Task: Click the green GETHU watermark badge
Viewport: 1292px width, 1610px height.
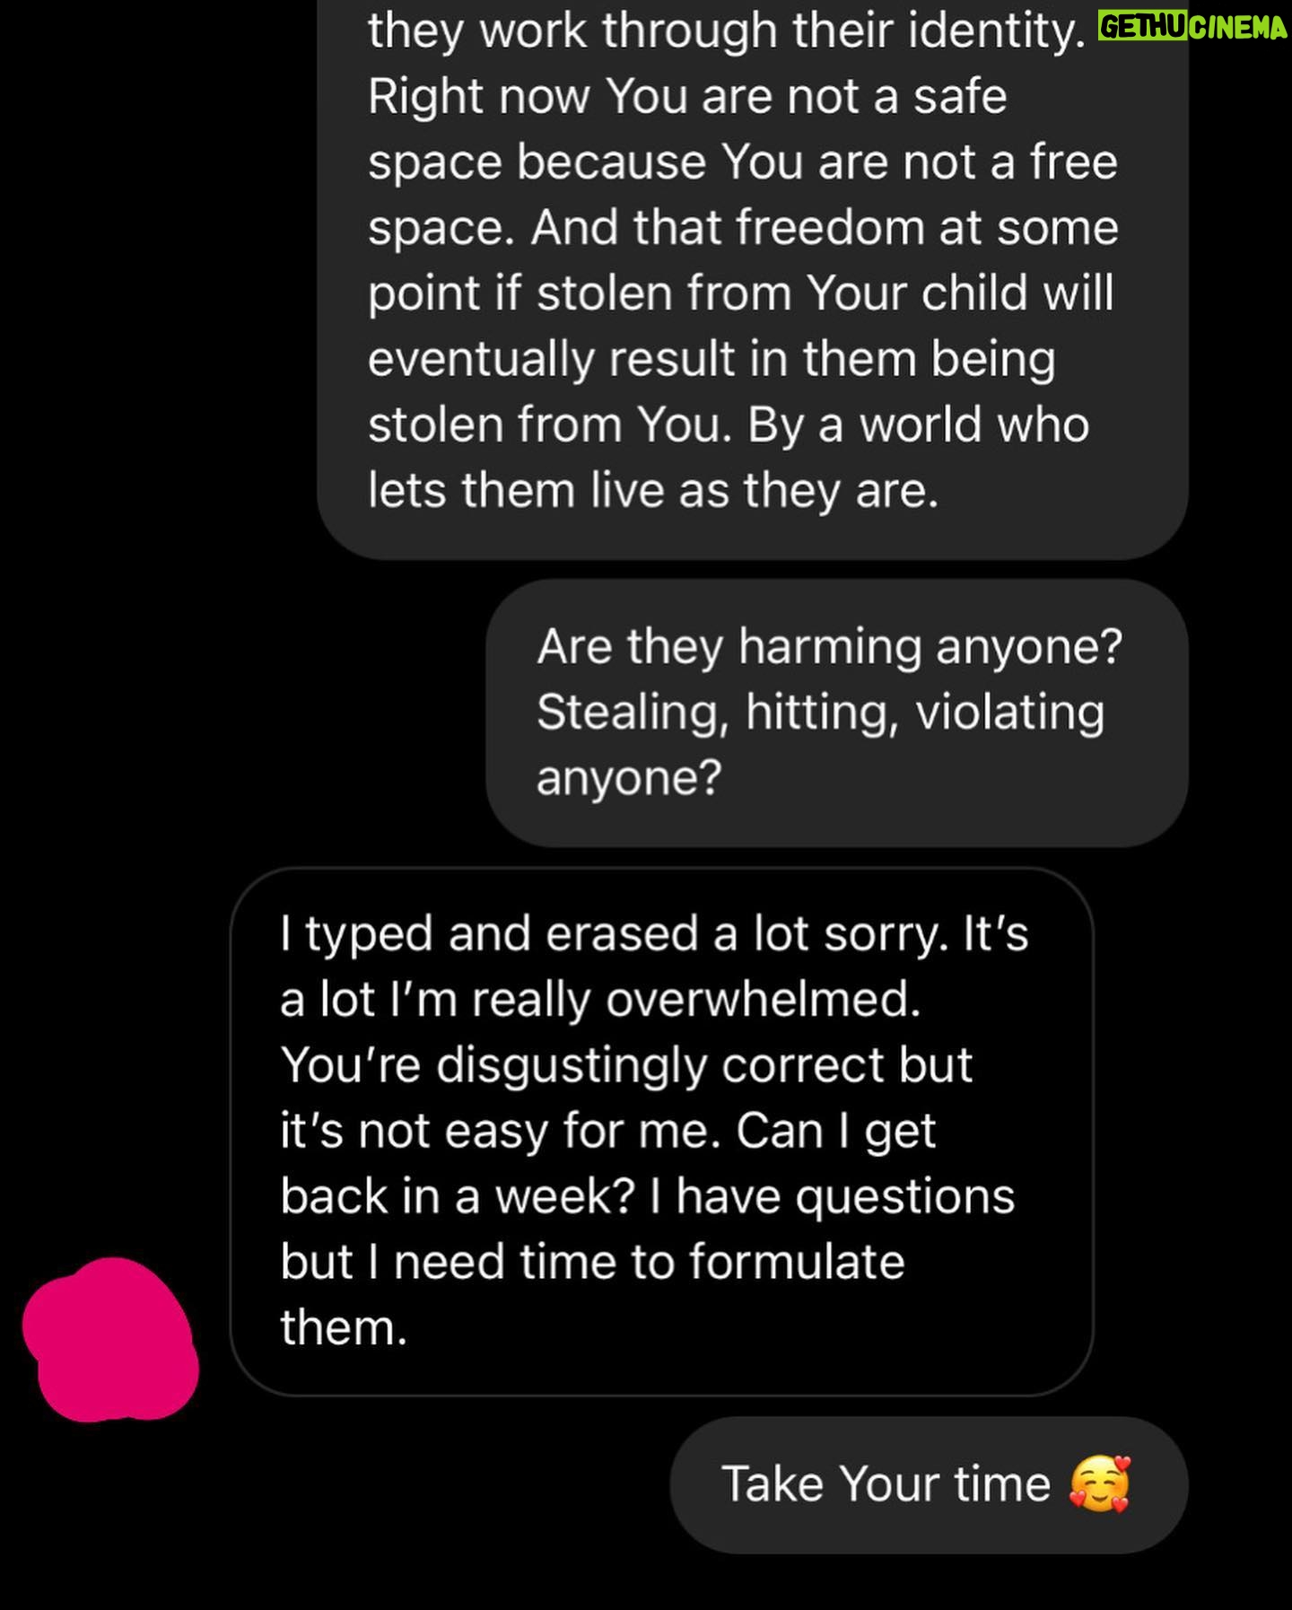Action: pyautogui.click(x=1144, y=27)
